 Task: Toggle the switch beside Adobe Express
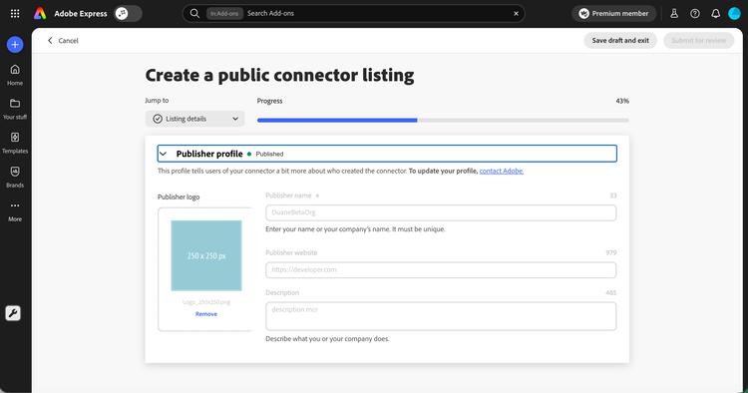128,13
